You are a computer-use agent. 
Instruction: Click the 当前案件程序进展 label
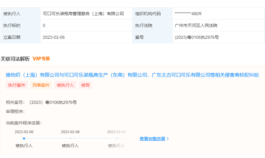coord(24,123)
